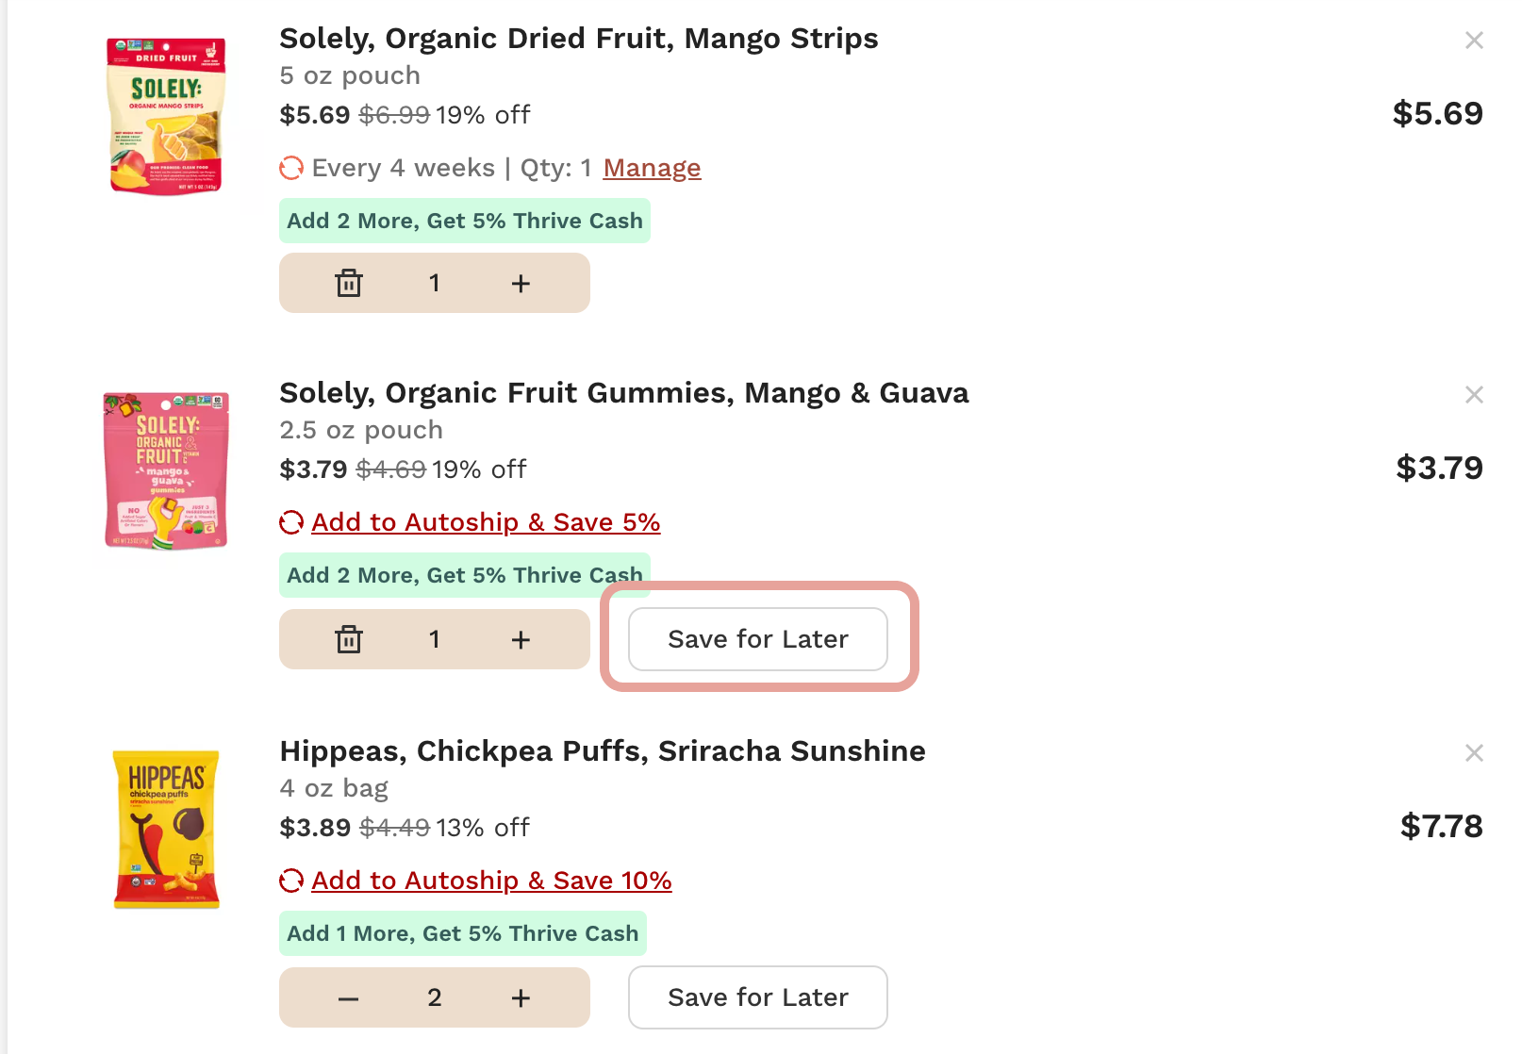This screenshot has width=1522, height=1054.
Task: Open Solely Organic Dried Fruit title
Action: tap(578, 39)
